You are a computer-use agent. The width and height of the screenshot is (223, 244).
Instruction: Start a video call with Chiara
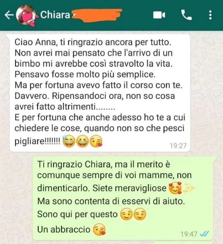(159, 15)
